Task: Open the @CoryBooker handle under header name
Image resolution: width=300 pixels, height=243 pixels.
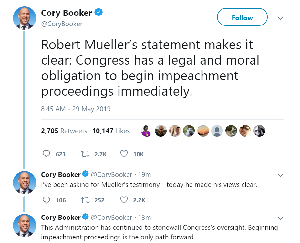Action: tap(62, 24)
